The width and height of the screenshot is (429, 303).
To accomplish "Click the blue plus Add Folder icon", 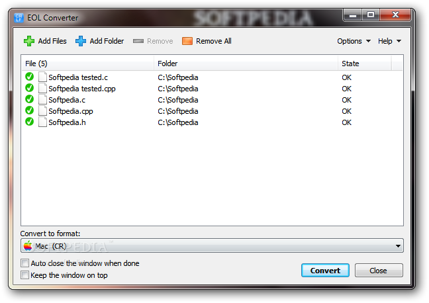I will pos(81,41).
